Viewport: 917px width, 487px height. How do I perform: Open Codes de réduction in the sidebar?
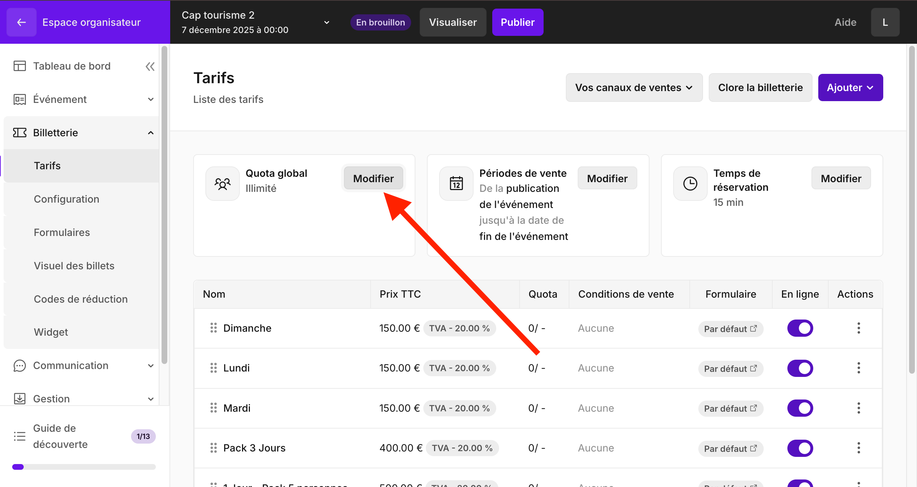pos(81,299)
